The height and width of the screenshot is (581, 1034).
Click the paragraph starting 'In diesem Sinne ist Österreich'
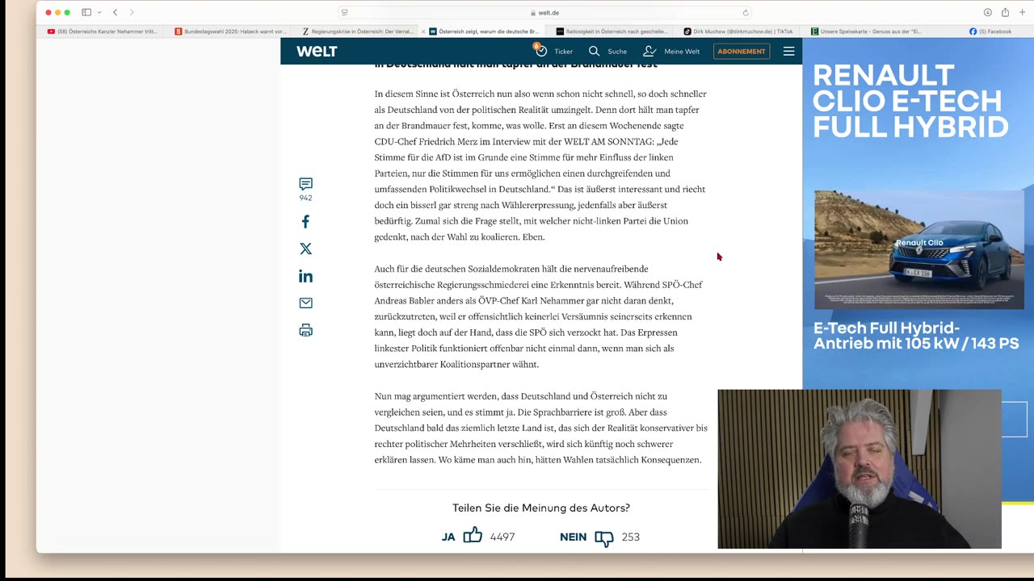click(x=540, y=165)
